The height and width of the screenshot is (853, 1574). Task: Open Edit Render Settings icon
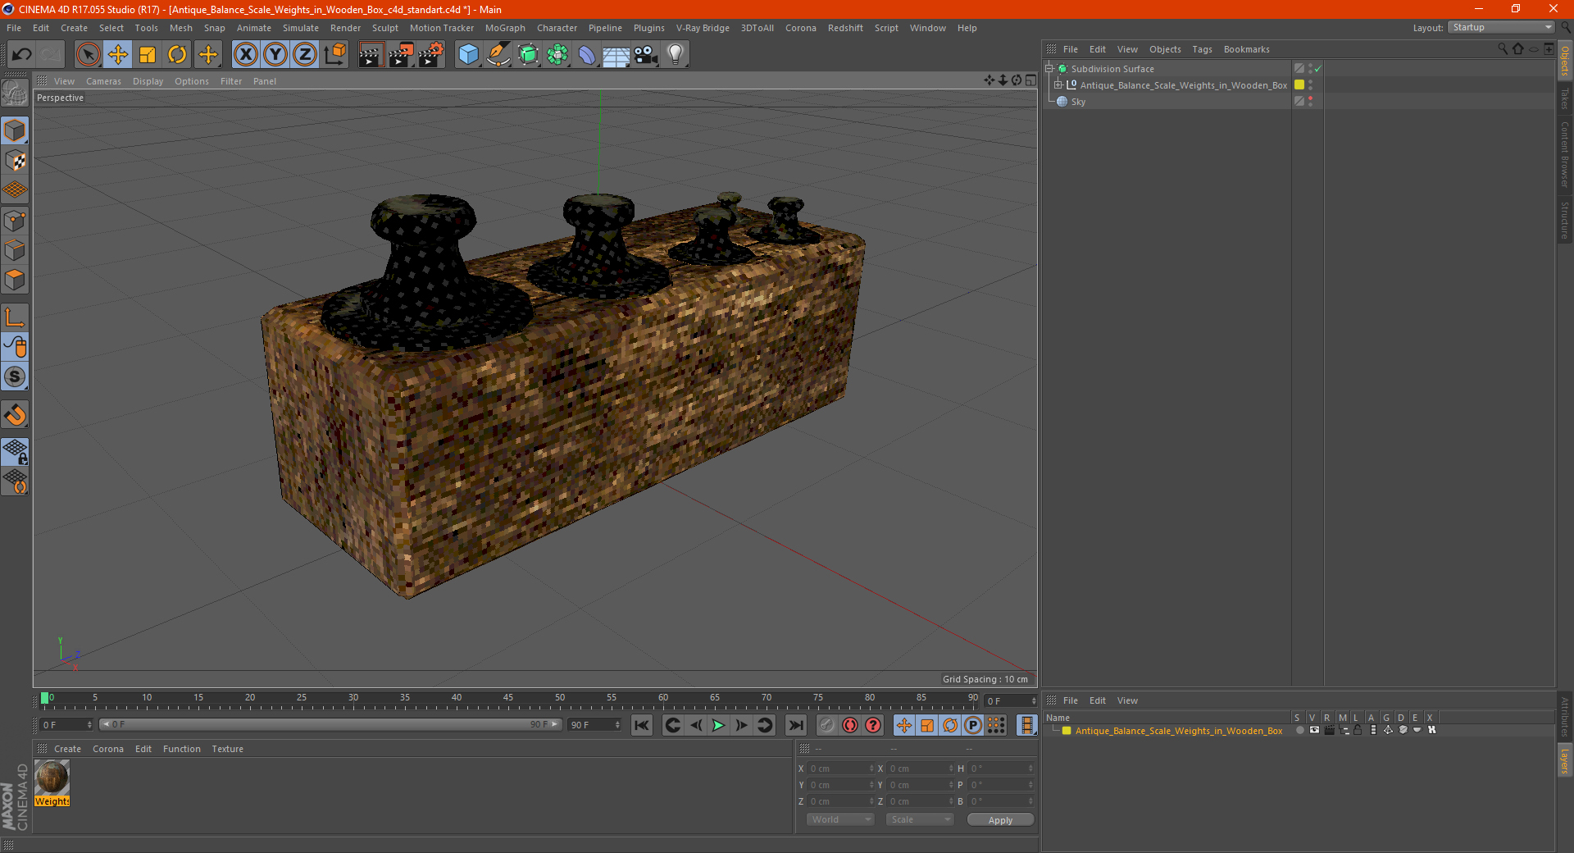[x=431, y=55]
